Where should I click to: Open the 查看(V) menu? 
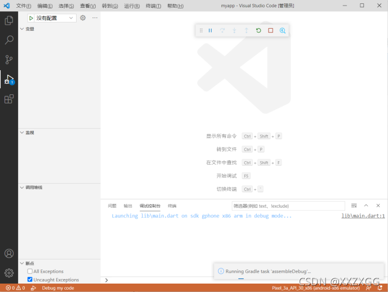coord(88,6)
